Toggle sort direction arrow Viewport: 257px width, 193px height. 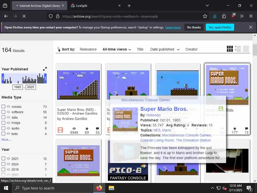tap(59, 49)
